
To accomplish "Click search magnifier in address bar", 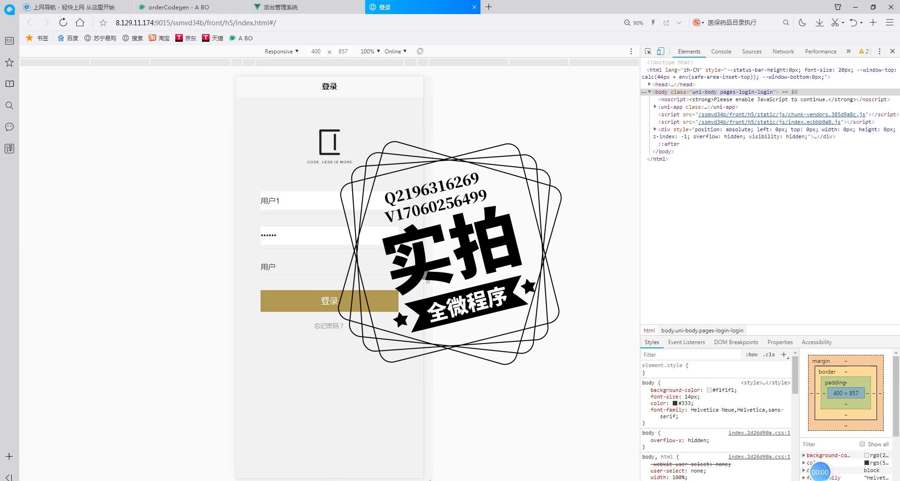I will point(786,23).
